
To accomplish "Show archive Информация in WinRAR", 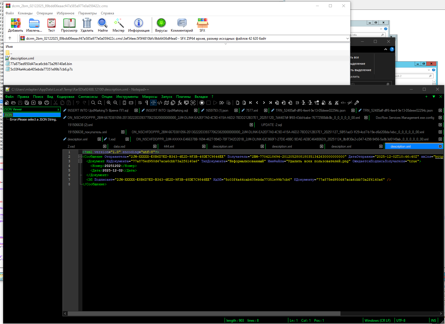I will 139,25.
